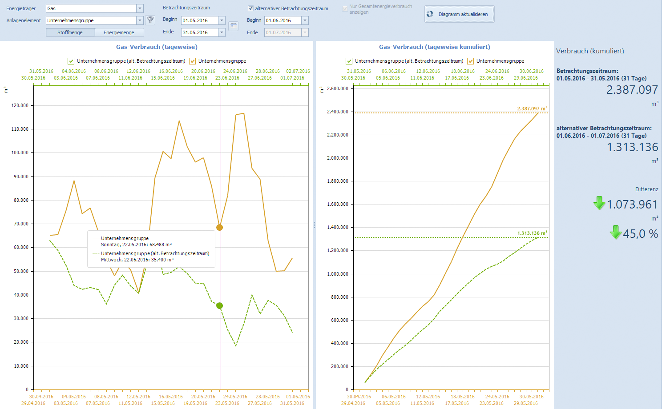Click the 2.387.097 m³ label on cumulative chart
The width and height of the screenshot is (662, 409).
[532, 108]
